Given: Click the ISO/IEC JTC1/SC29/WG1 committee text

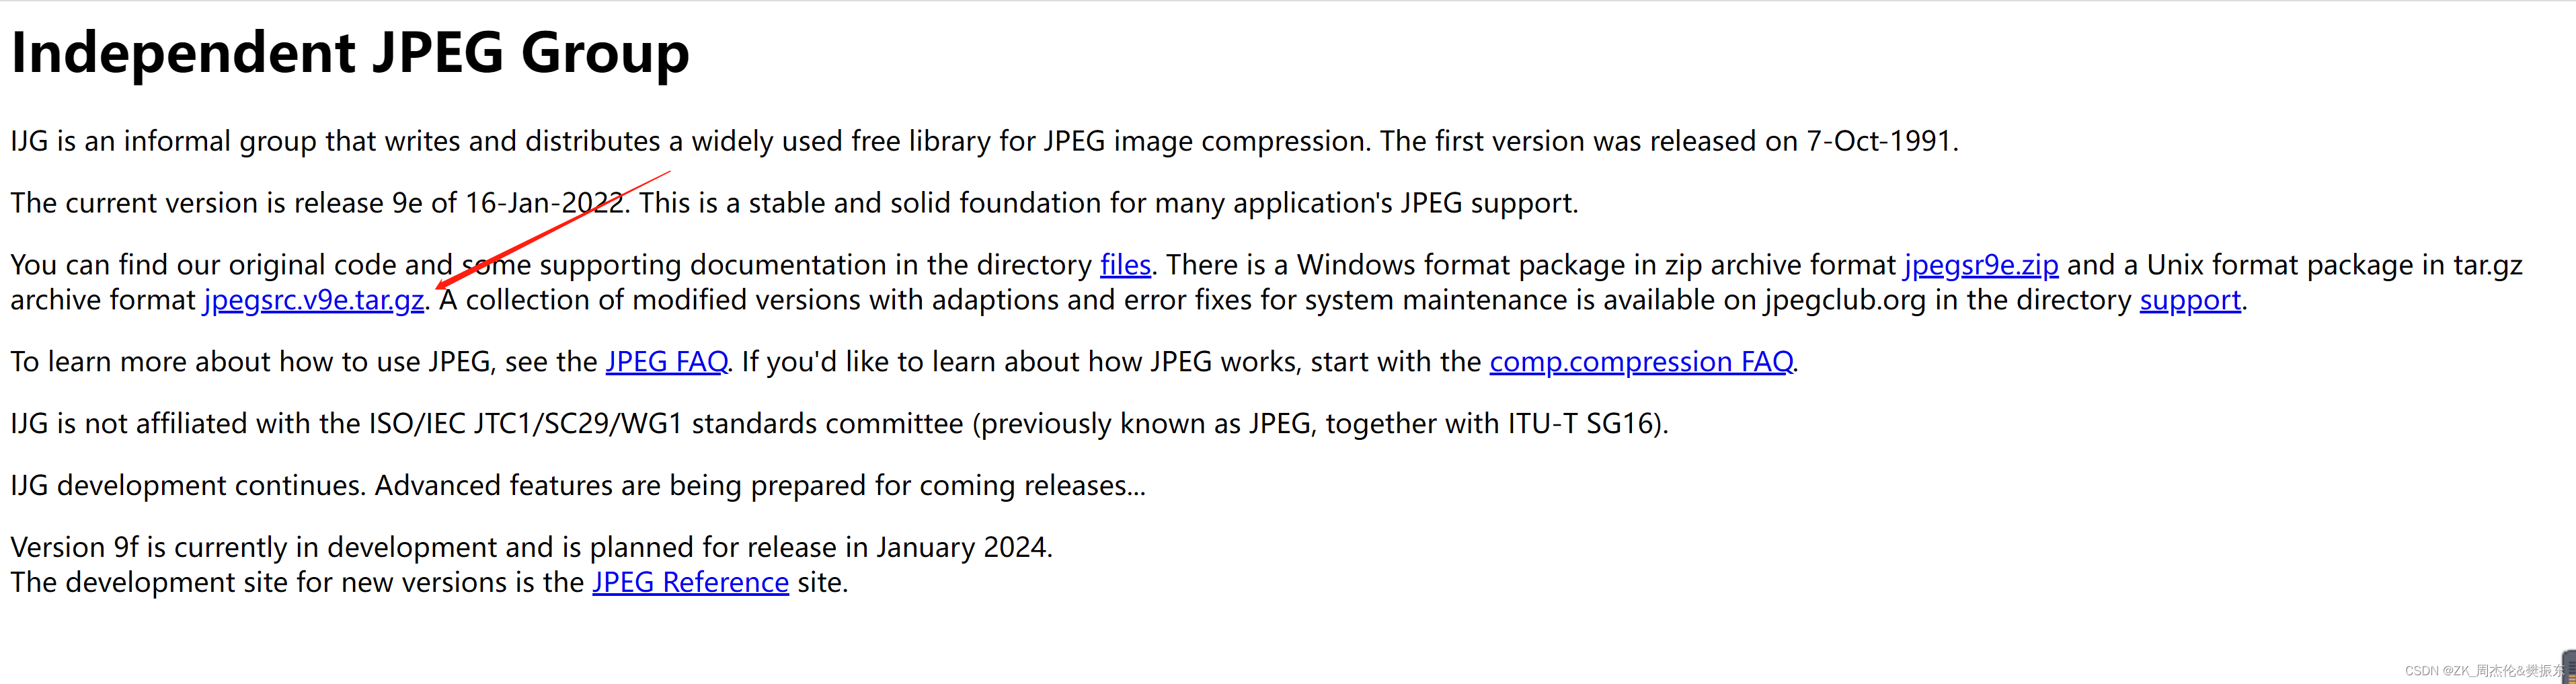Looking at the screenshot, I should click(x=526, y=424).
